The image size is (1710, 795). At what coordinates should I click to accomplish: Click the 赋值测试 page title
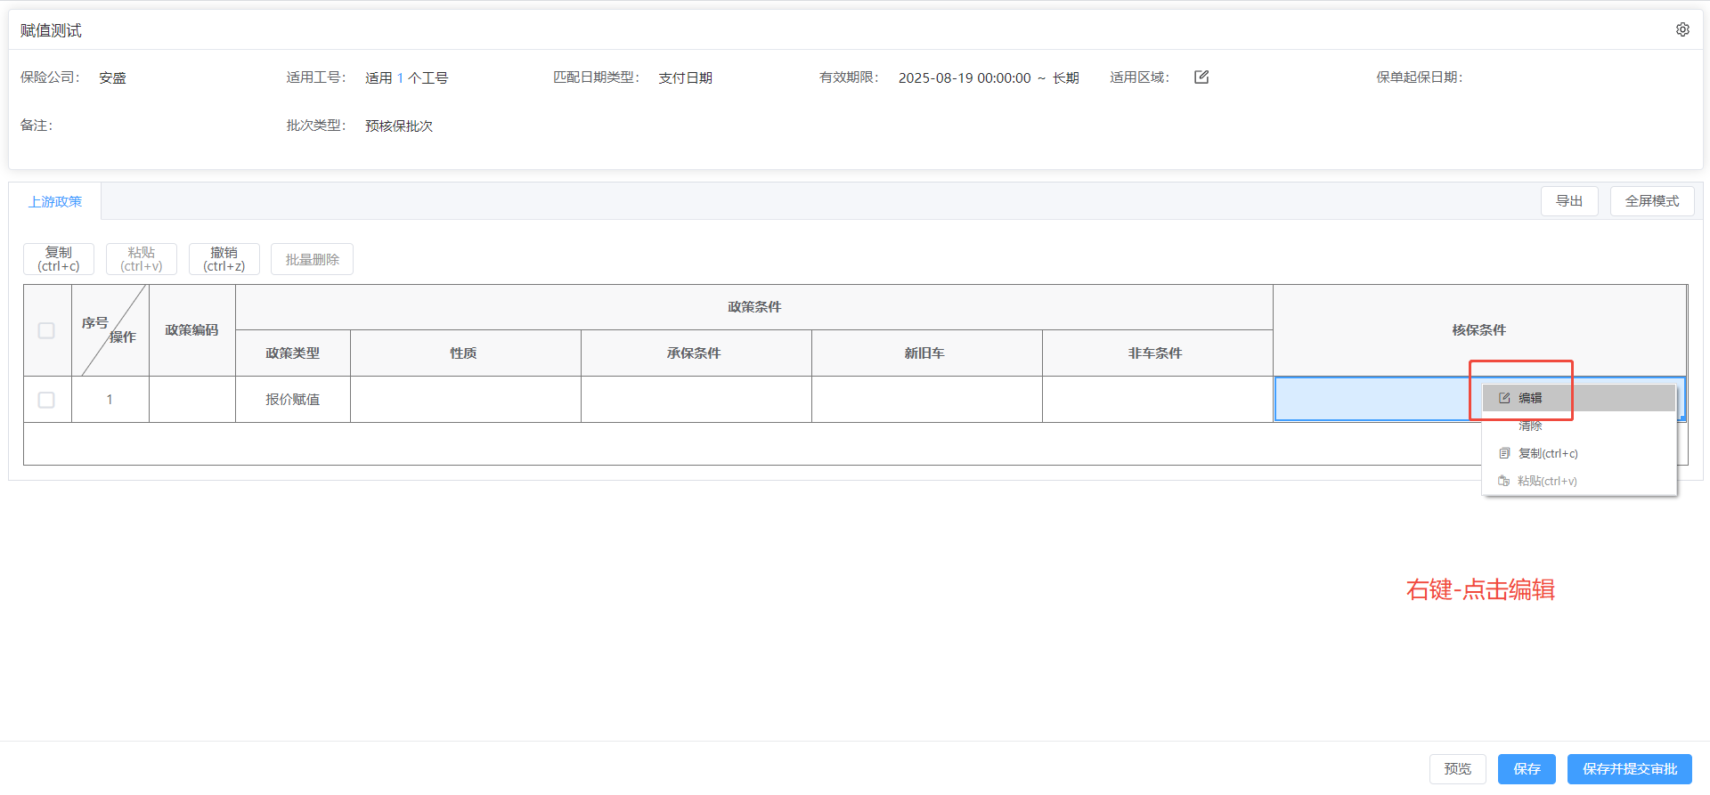pos(51,30)
